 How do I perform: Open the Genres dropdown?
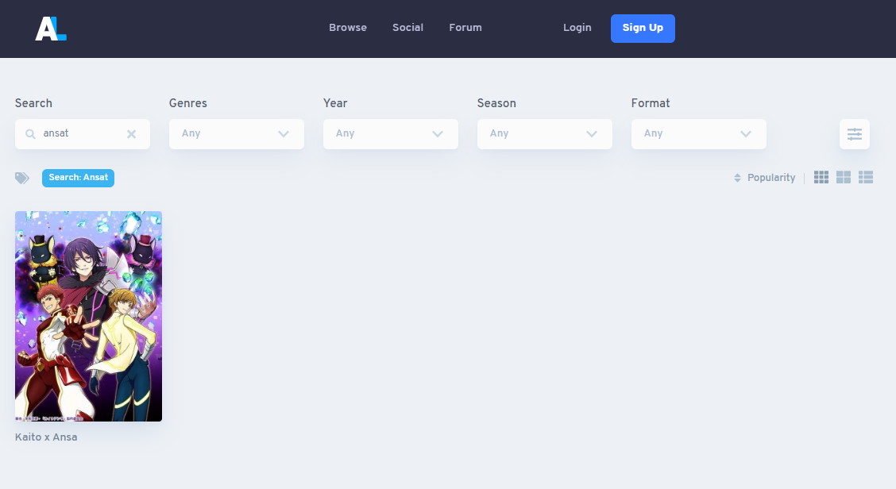pyautogui.click(x=237, y=134)
